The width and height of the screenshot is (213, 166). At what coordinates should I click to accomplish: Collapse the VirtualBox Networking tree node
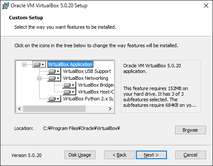tap(39, 78)
